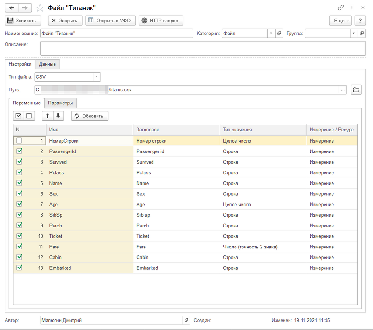Viewport: 373px width, 330px height.
Task: Uncheck the PassengerId variable checkbox
Action: point(19,151)
